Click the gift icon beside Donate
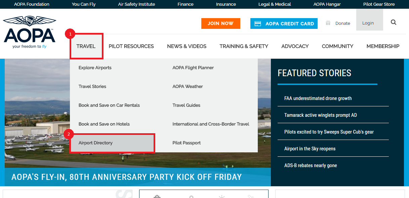Viewport: 409px width, 198px height. [328, 23]
